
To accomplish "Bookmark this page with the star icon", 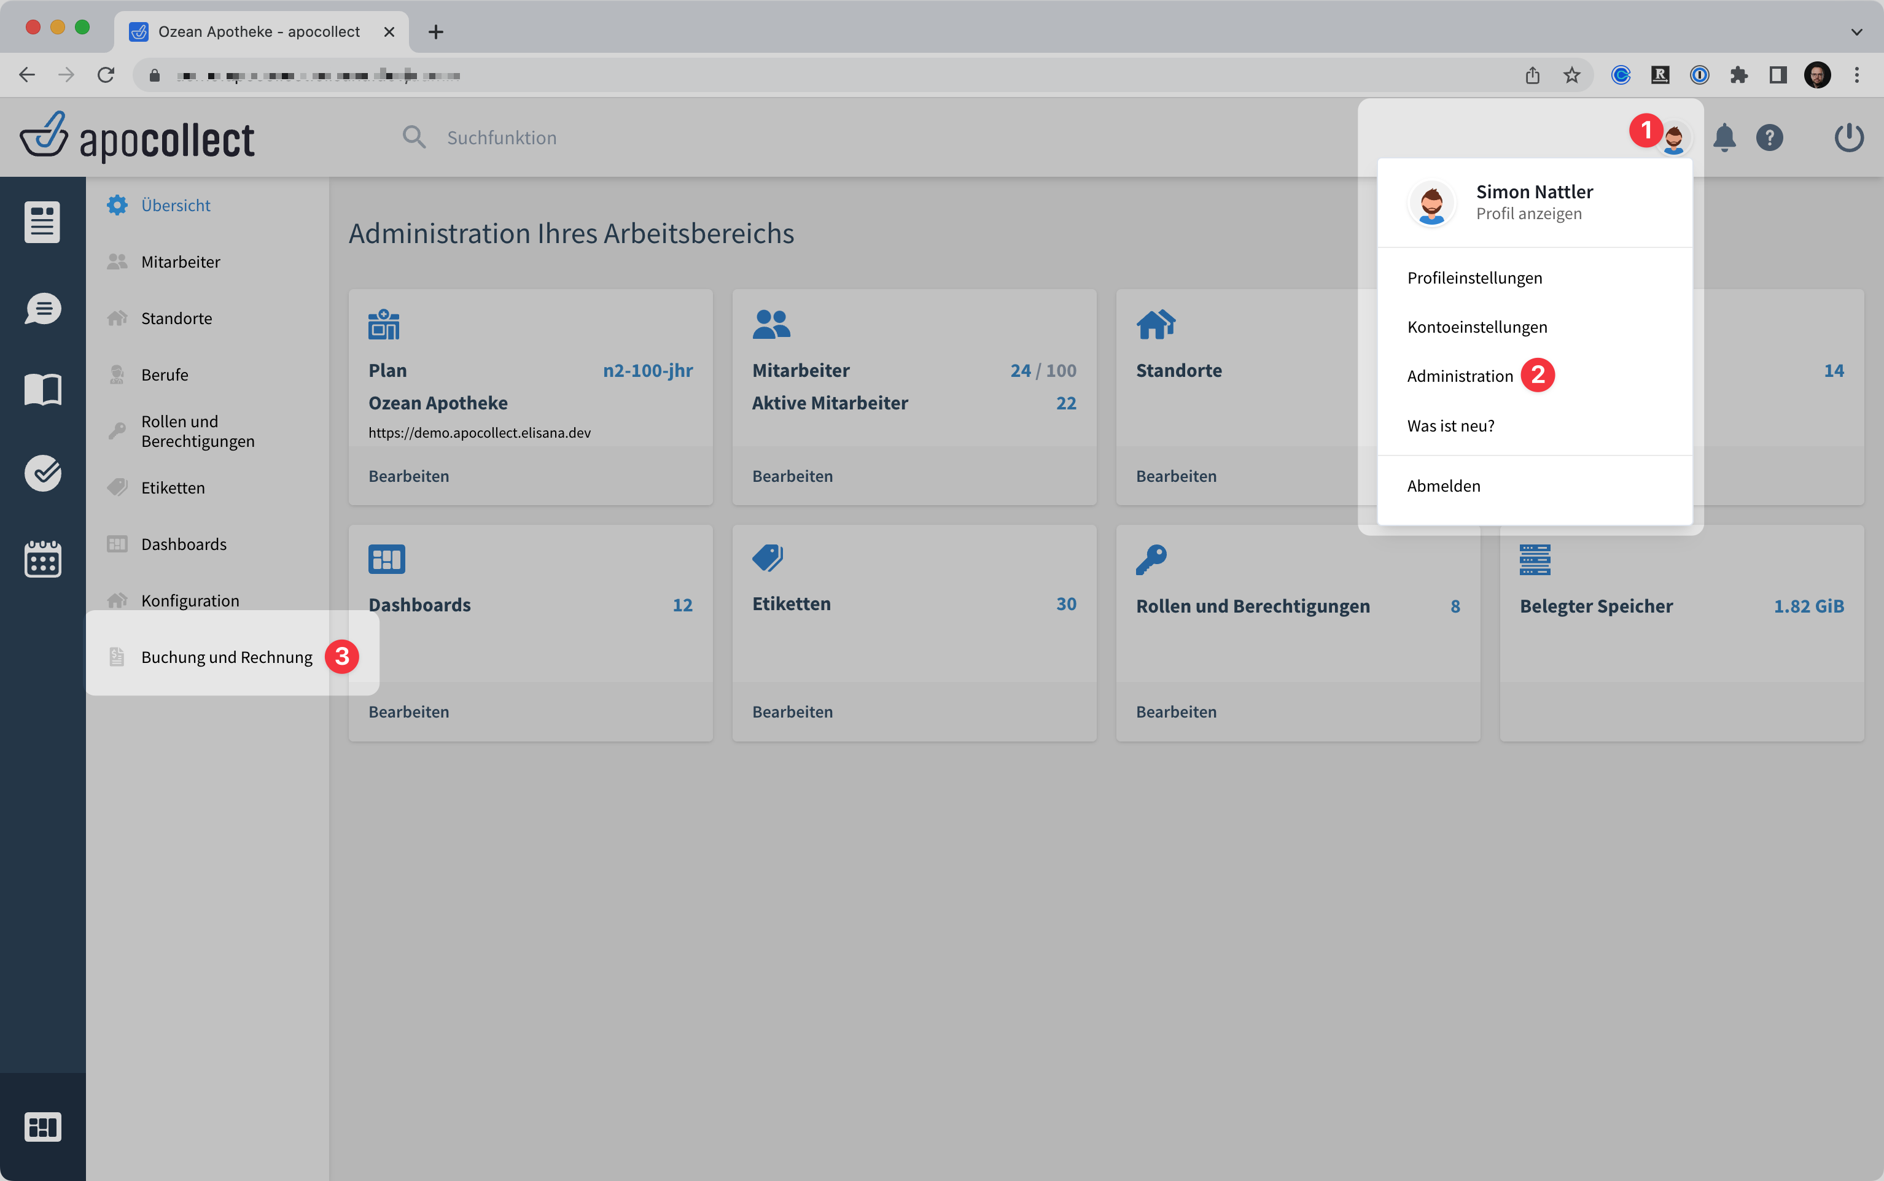I will point(1571,75).
